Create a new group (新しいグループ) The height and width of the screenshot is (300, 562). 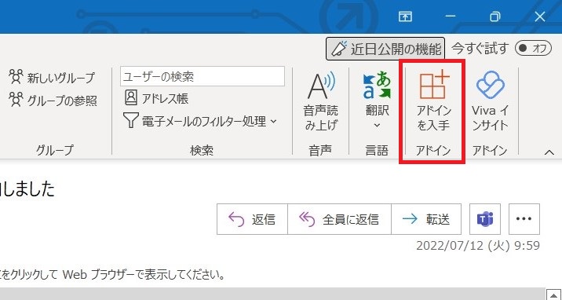click(53, 77)
